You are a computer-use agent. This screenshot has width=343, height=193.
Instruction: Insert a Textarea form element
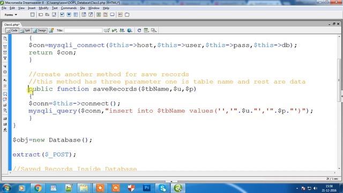(x=54, y=14)
